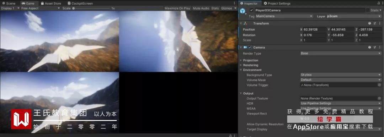Screen dimensions: 384x137
Task: Click the Player 3 vertical camera view
Action: click(178, 41)
